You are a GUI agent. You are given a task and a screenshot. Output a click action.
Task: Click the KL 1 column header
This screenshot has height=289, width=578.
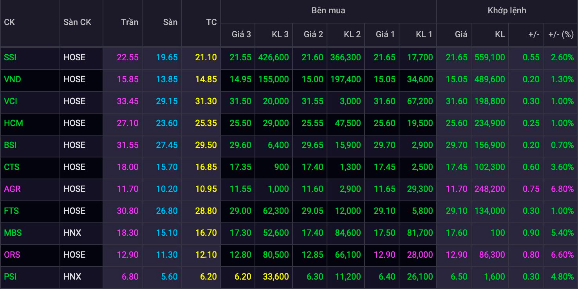point(424,34)
